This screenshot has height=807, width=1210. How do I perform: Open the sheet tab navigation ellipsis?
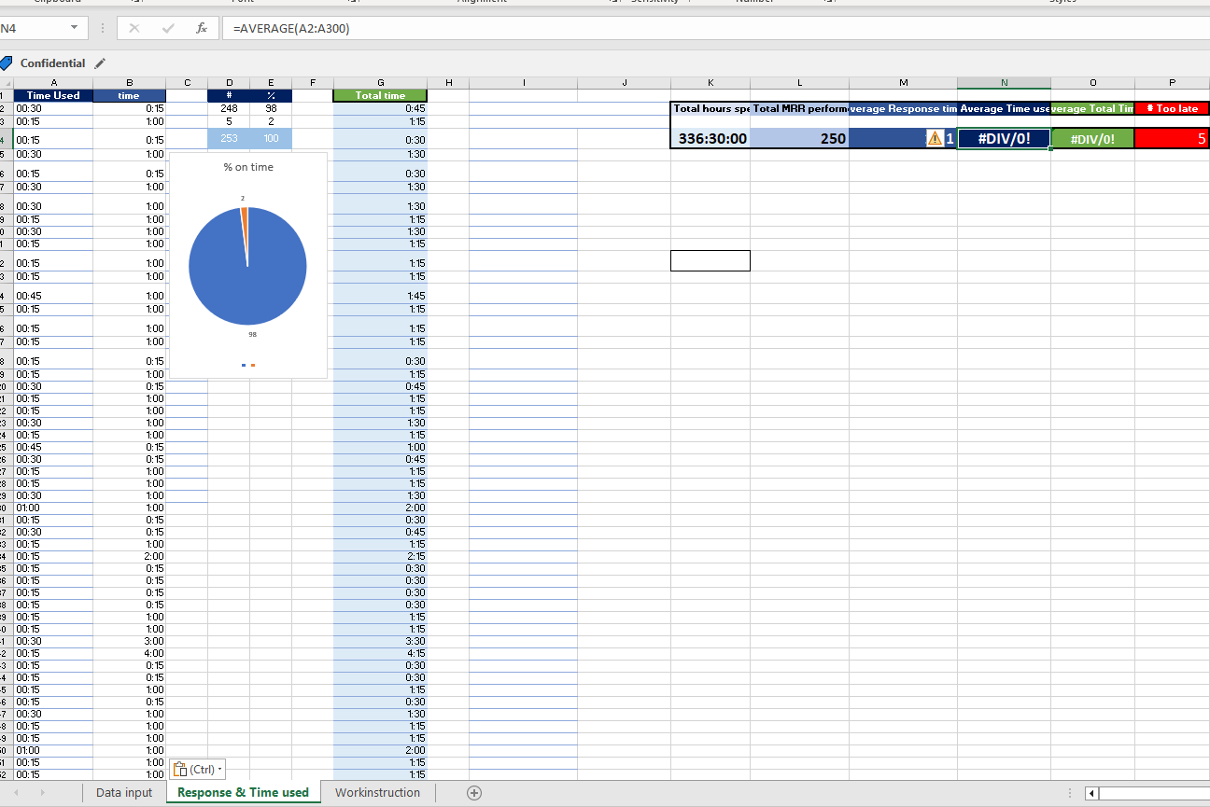[1070, 792]
